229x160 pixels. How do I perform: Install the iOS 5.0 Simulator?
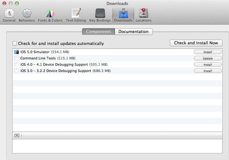(208, 52)
